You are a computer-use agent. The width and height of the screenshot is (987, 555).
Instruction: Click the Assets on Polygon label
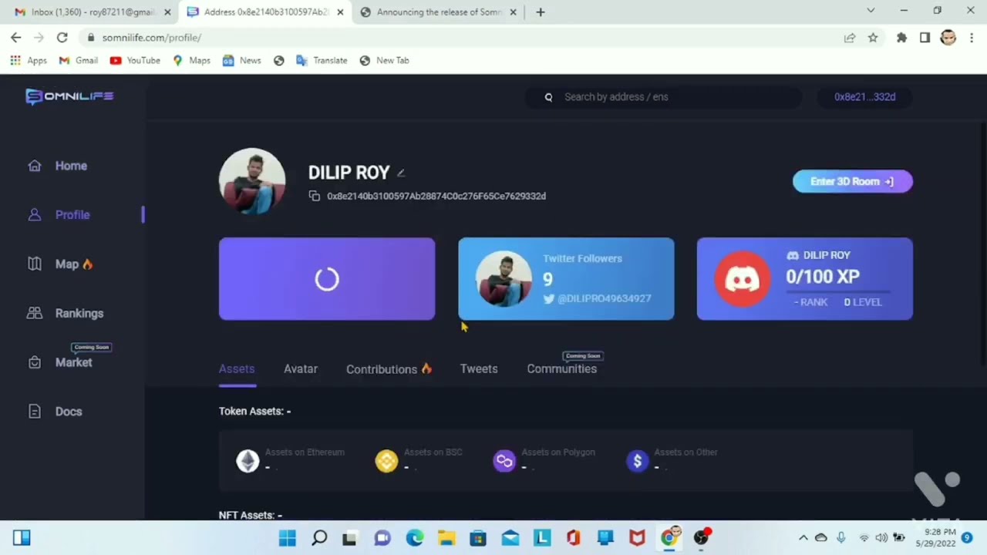pyautogui.click(x=558, y=452)
